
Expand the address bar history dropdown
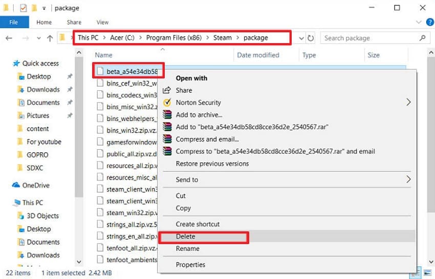tap(301, 38)
